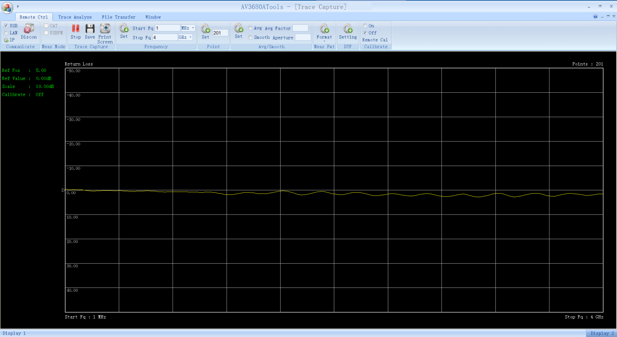Toggle the USB communication checkbox
Image resolution: width=617 pixels, height=337 pixels.
tap(6, 26)
